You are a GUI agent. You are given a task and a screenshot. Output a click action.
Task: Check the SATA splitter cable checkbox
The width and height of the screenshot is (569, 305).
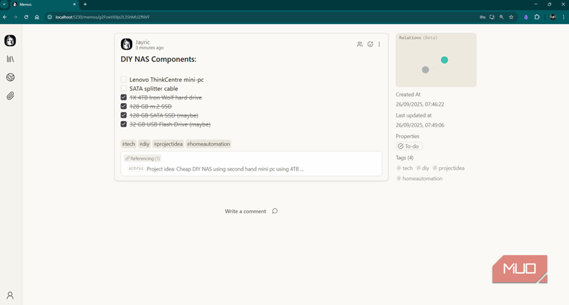(x=124, y=89)
